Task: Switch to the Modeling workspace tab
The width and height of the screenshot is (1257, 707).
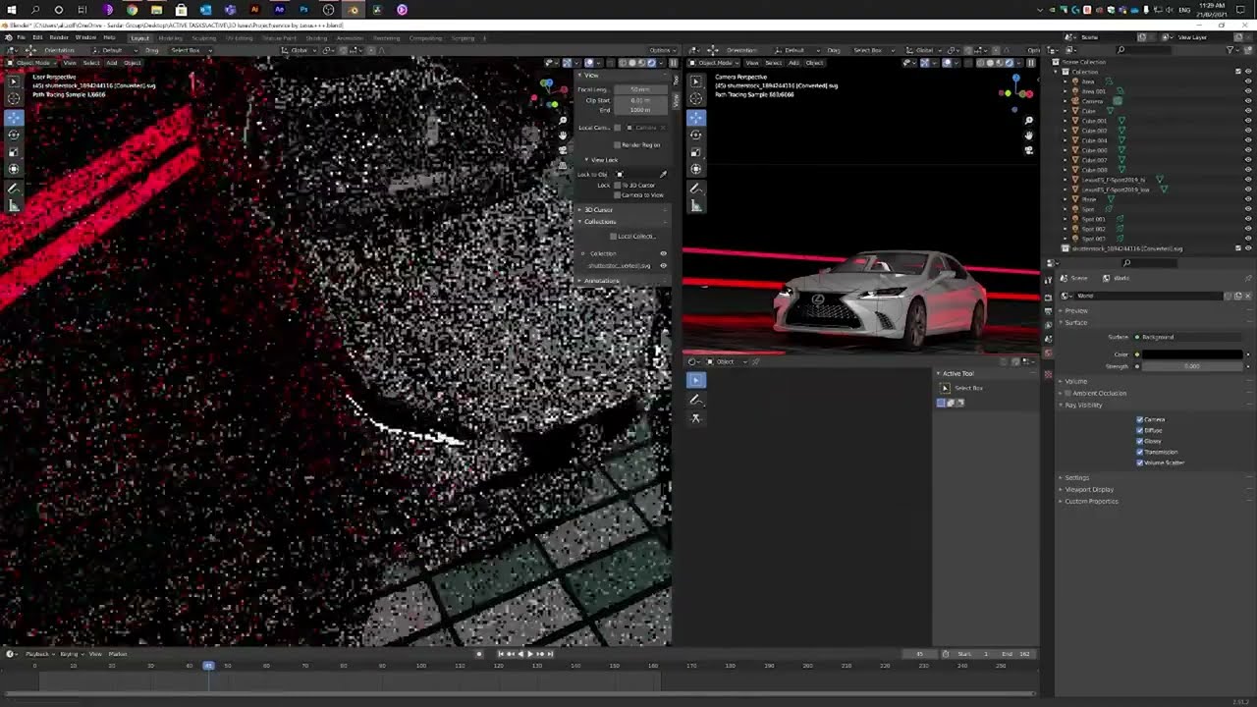Action: point(170,38)
